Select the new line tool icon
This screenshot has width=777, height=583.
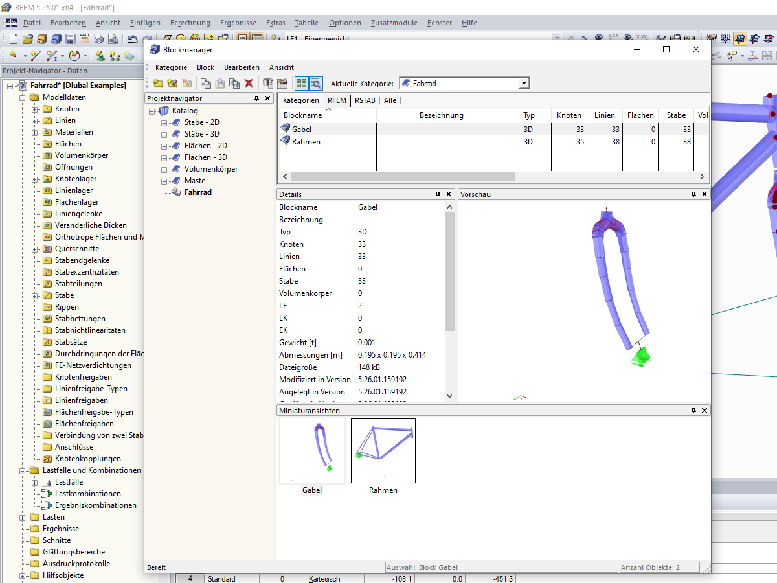click(36, 56)
